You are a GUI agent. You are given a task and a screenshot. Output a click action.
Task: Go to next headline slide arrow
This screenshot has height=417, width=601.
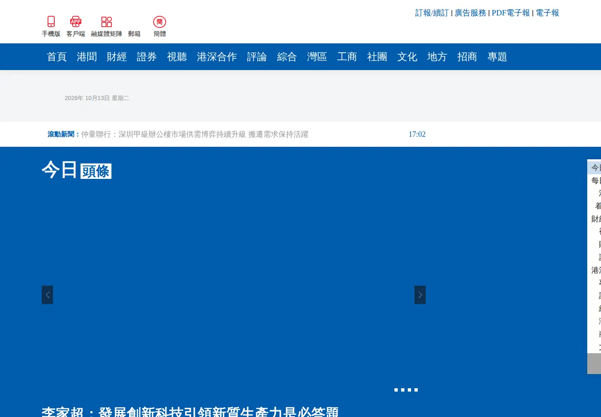click(420, 295)
